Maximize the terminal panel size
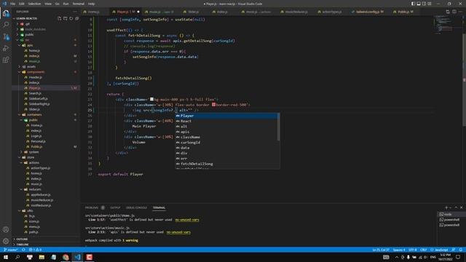The width and height of the screenshot is (466, 262). 456,207
